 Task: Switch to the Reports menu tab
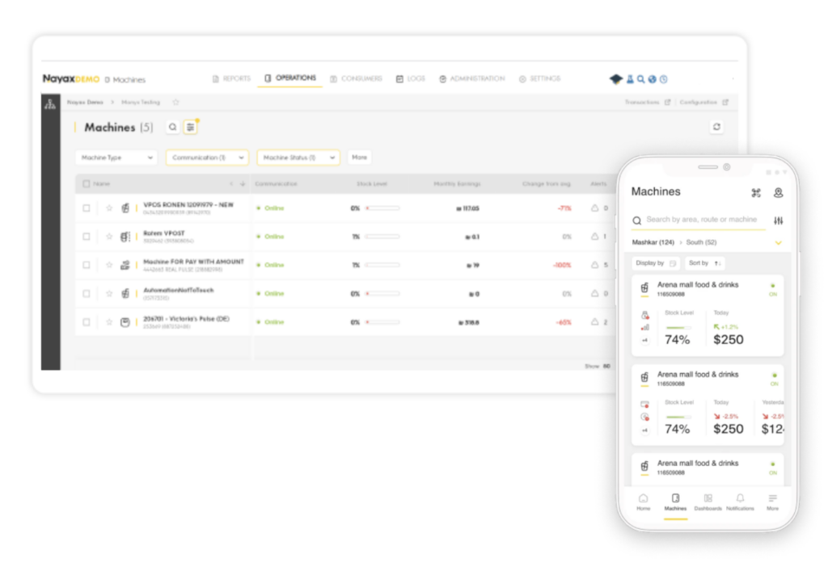[x=231, y=78]
